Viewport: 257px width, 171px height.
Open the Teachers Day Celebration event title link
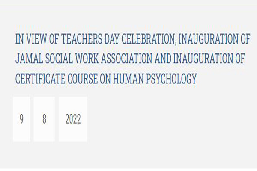click(x=133, y=59)
